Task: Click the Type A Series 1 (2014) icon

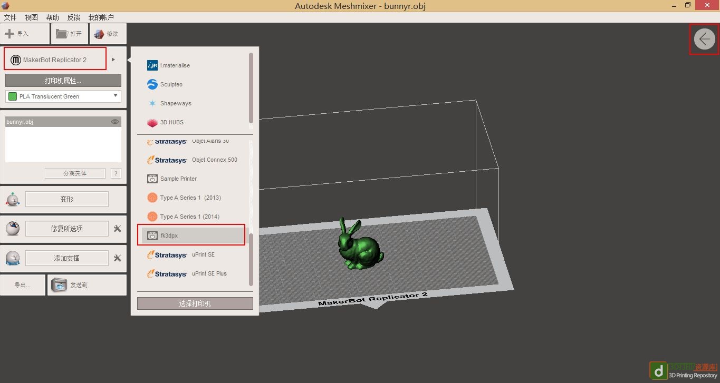Action: click(x=152, y=217)
